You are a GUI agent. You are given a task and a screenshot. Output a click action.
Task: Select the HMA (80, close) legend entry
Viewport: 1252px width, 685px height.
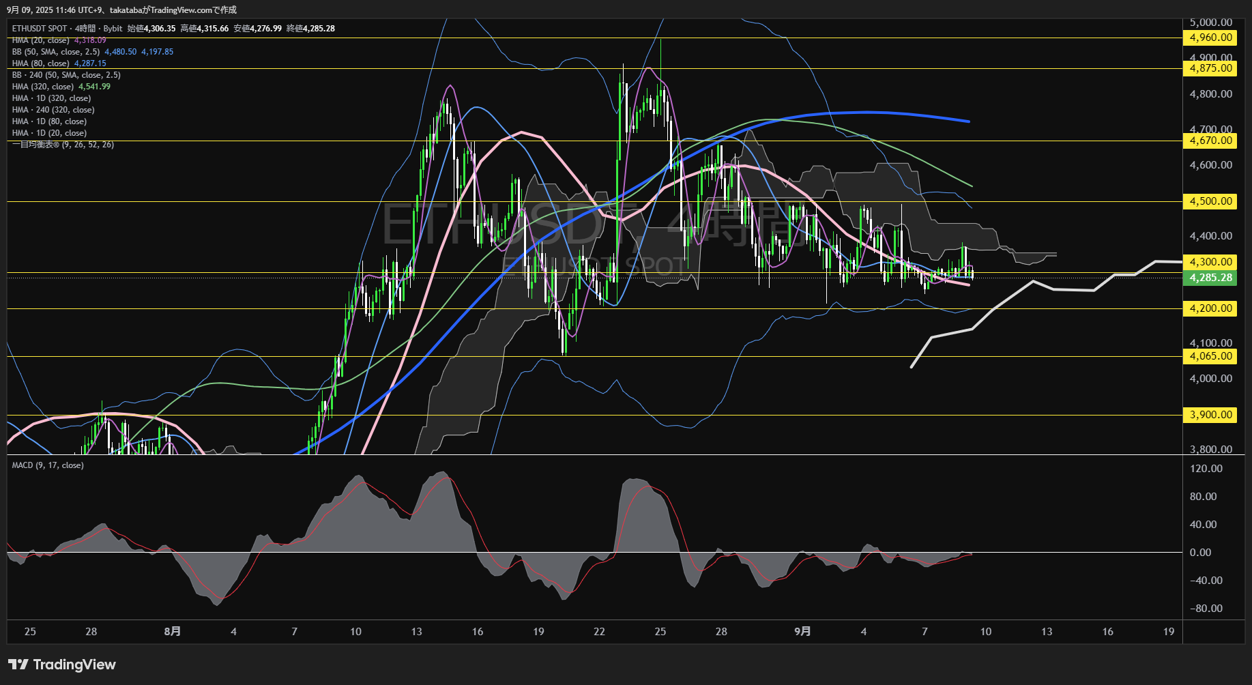(x=40, y=63)
